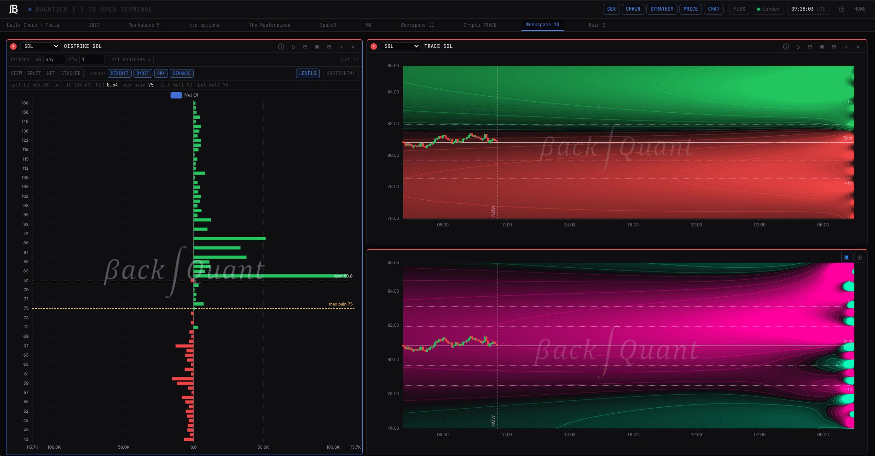Add a new workspace tab with the plus

pyautogui.click(x=643, y=25)
